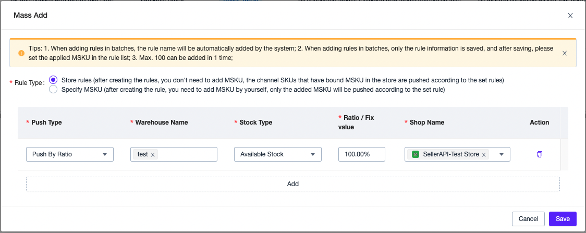Open the Push By Ratio dropdown

click(70, 154)
